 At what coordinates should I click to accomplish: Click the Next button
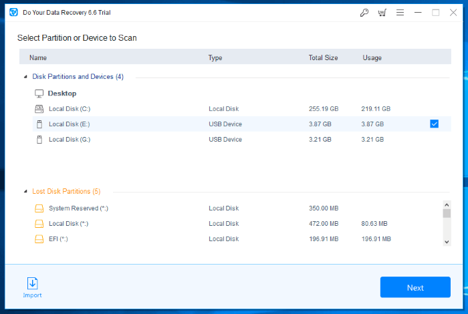tap(415, 287)
